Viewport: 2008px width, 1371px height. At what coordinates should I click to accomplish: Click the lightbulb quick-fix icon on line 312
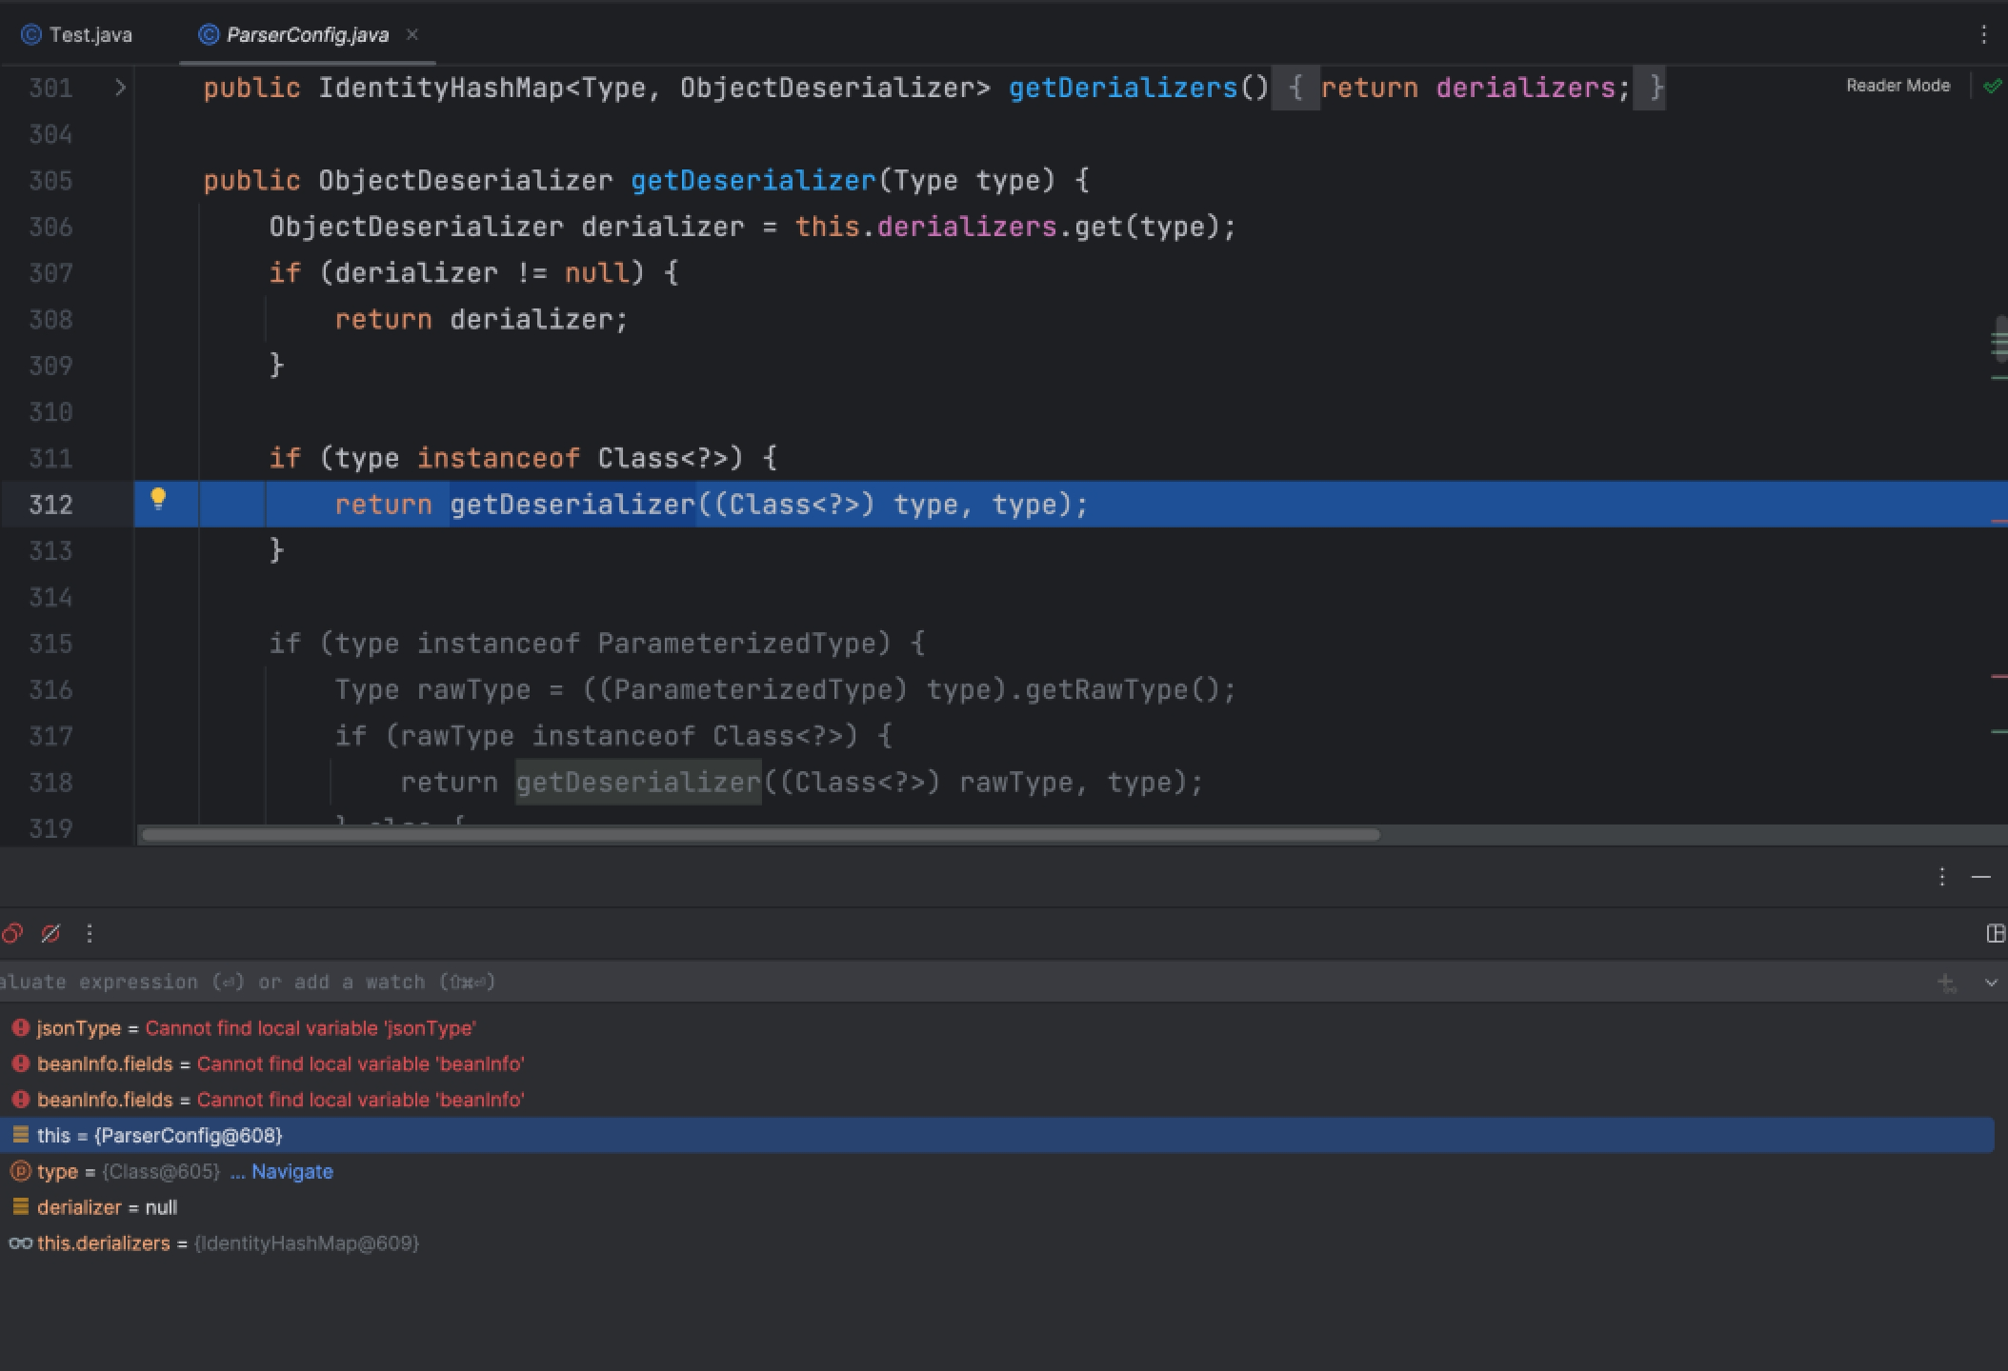tap(158, 499)
